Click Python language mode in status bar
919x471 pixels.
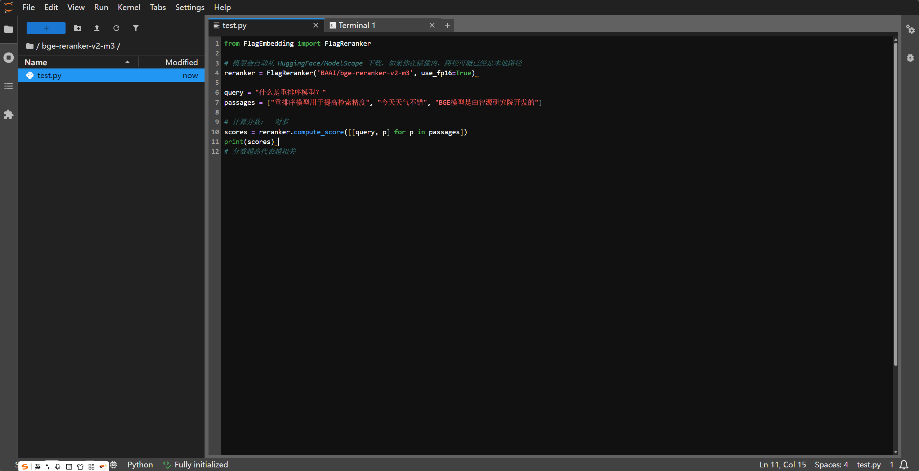(x=140, y=465)
